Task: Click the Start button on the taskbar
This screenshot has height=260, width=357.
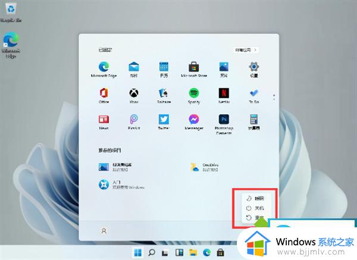Action: pos(138,252)
